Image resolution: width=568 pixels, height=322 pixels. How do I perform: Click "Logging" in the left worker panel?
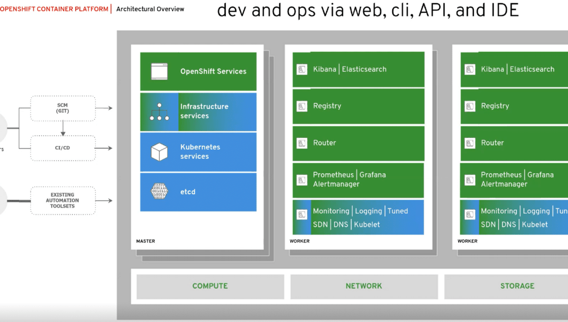click(368, 211)
